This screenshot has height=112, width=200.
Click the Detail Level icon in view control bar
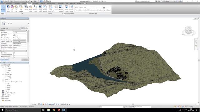(39, 104)
